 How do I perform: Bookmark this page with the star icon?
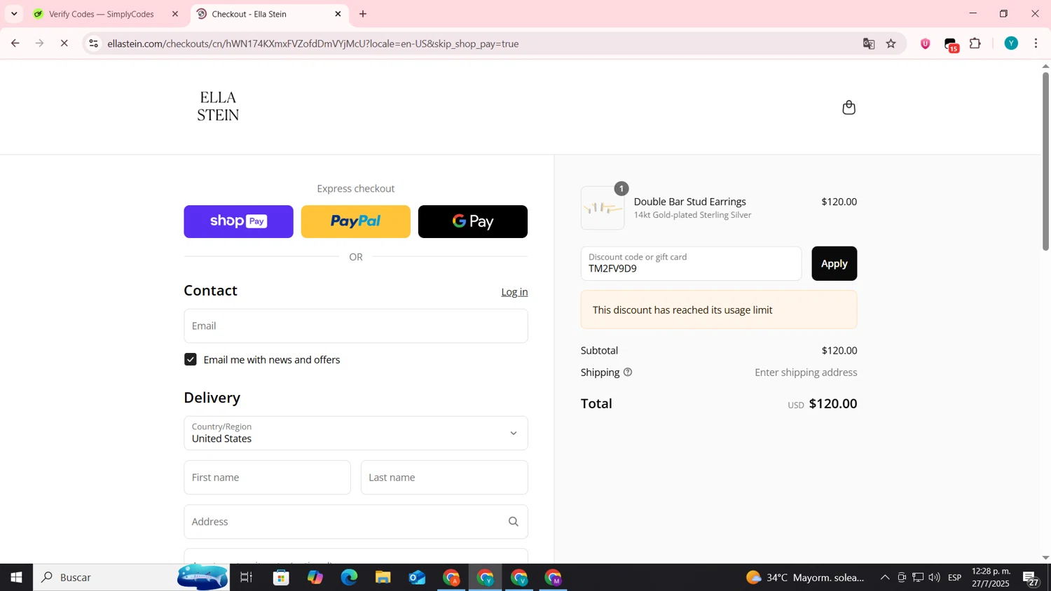tap(891, 43)
